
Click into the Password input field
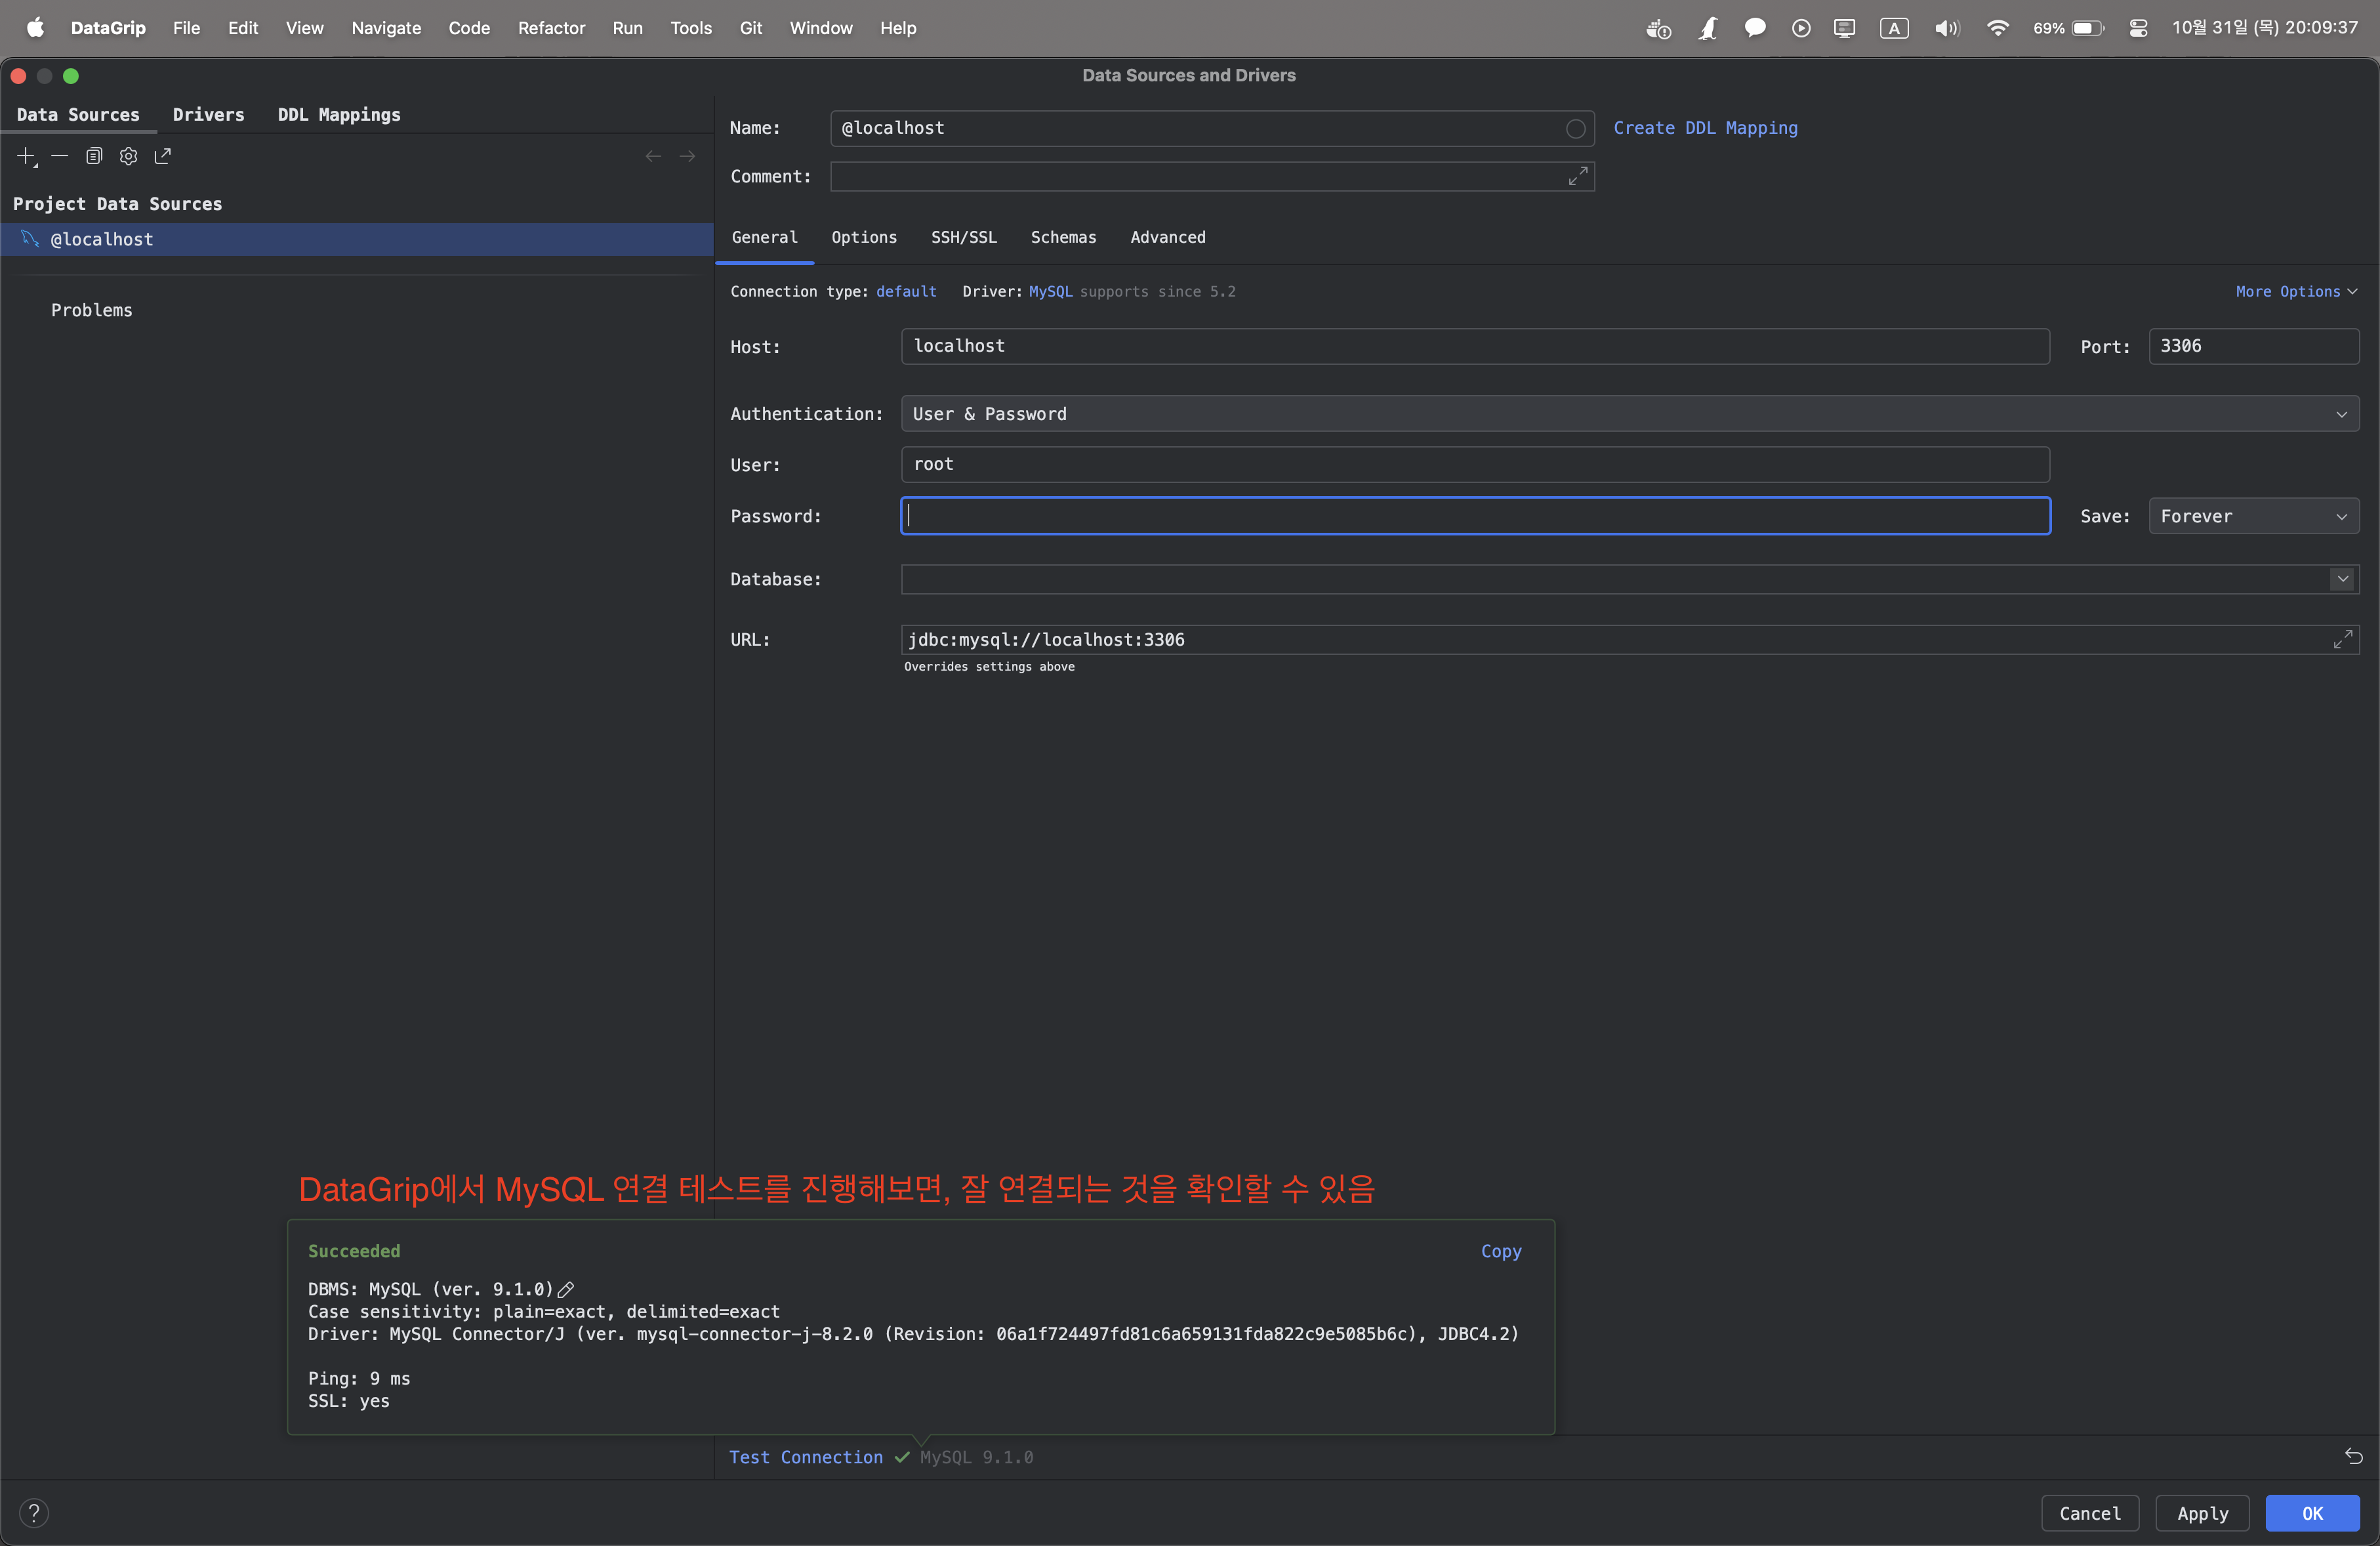tap(1475, 516)
